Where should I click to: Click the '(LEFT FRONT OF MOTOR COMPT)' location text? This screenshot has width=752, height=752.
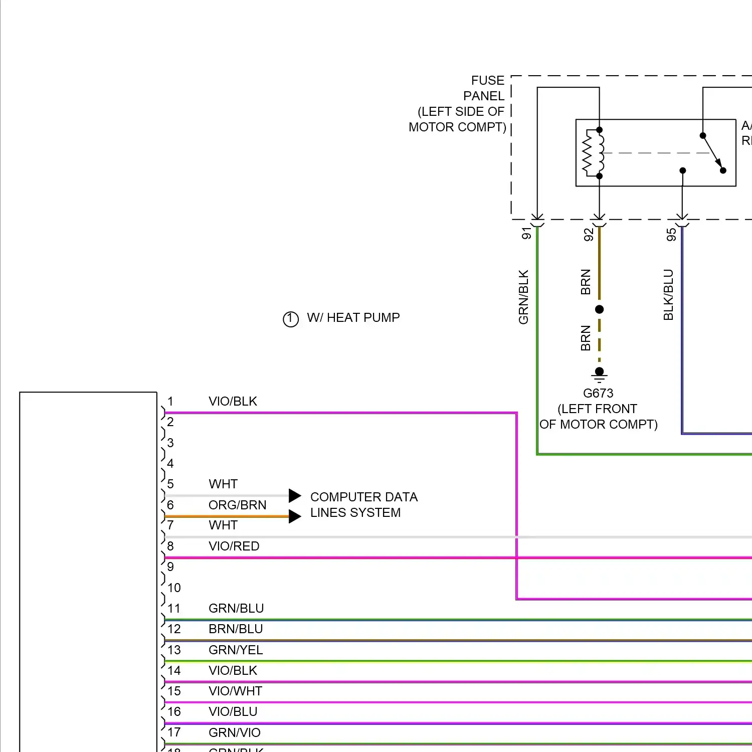click(x=598, y=417)
